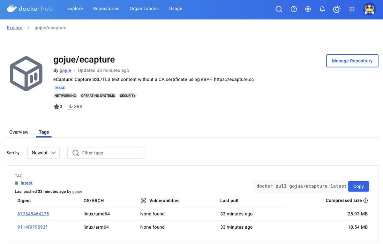This screenshot has width=383, height=244.
Task: Open the user avatar menu
Action: coord(369,9)
